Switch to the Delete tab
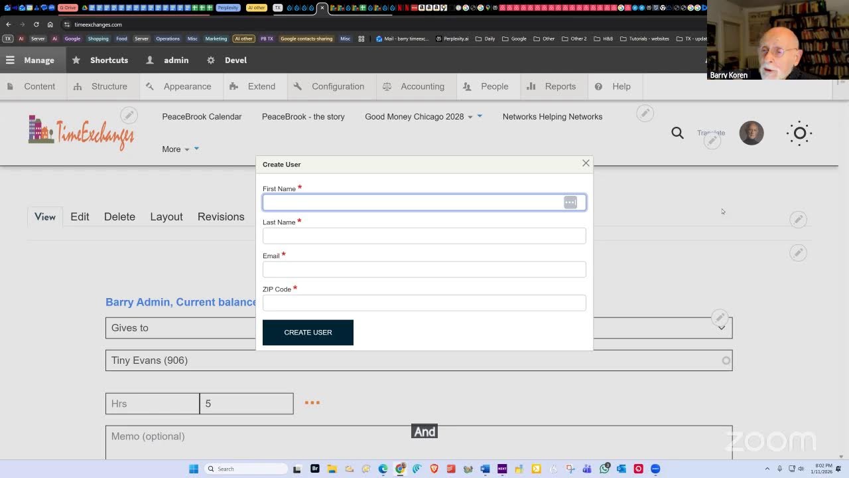Screen dimensions: 849x478 119,216
